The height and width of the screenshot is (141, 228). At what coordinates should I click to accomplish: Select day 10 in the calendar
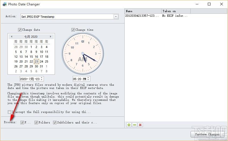point(41,52)
